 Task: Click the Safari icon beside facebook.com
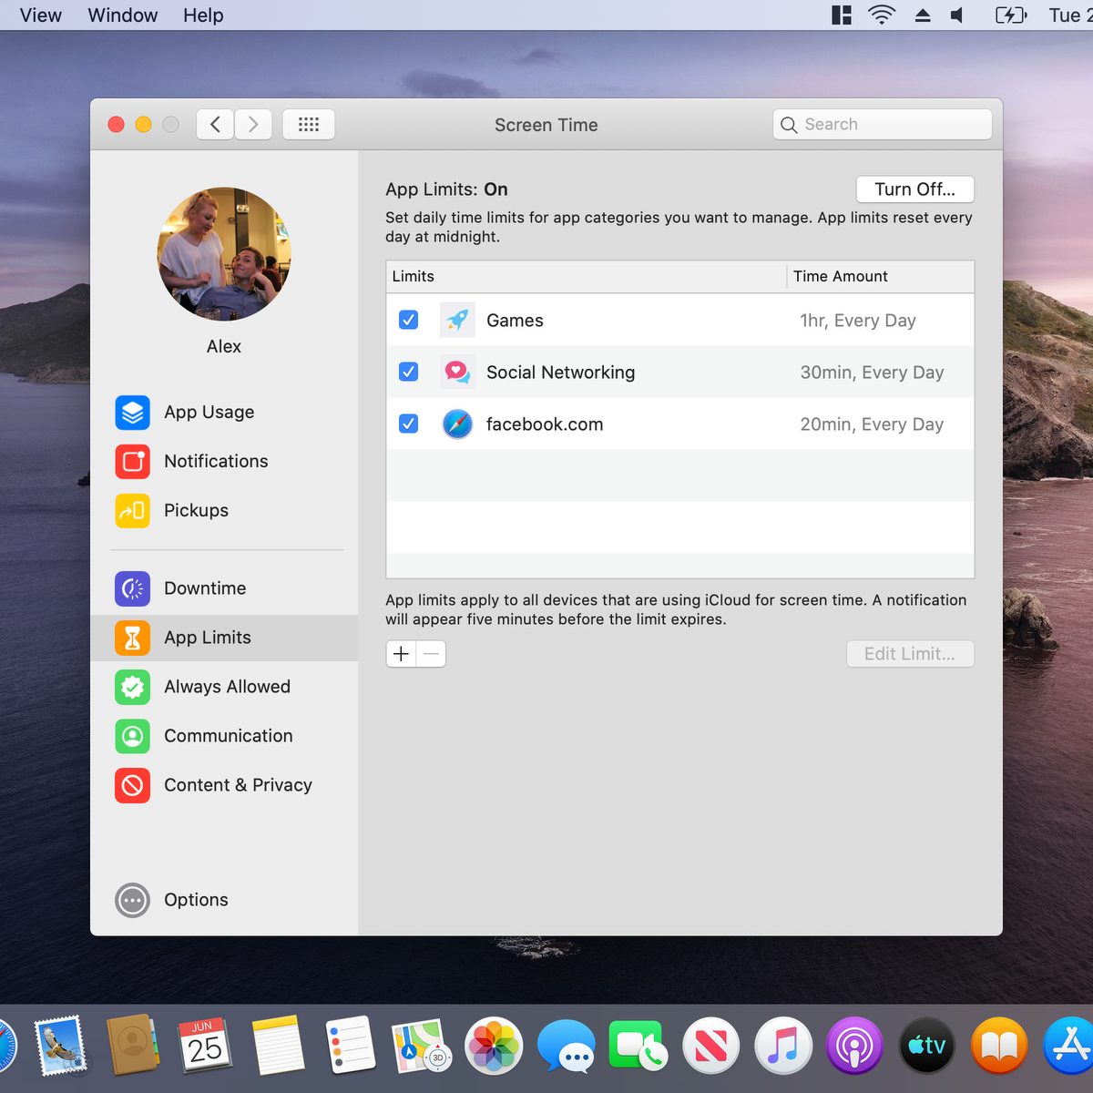tap(457, 424)
